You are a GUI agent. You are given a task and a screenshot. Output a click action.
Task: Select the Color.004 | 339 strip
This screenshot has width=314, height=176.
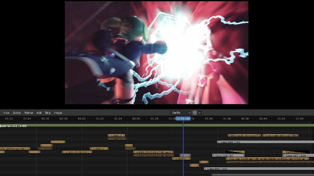(x=259, y=169)
